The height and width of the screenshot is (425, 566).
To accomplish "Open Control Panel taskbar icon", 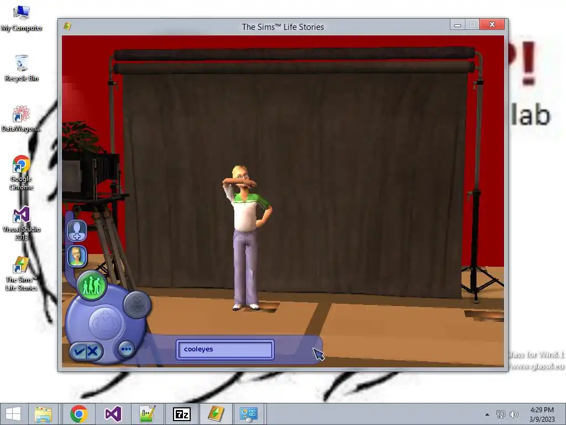I will coord(249,414).
